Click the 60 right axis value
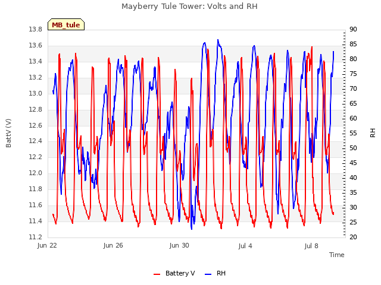 [353, 118]
